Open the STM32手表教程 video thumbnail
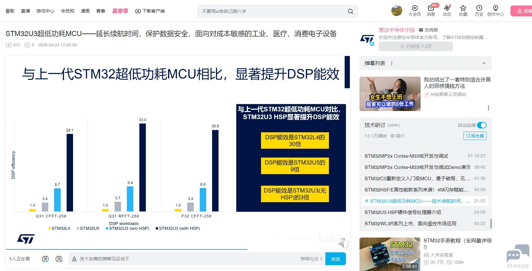Viewport: 532px width, 271px height. (390, 254)
